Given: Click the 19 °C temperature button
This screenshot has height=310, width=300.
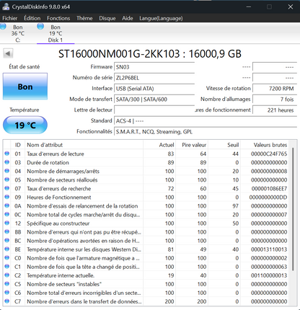Looking at the screenshot, I should (x=25, y=125).
